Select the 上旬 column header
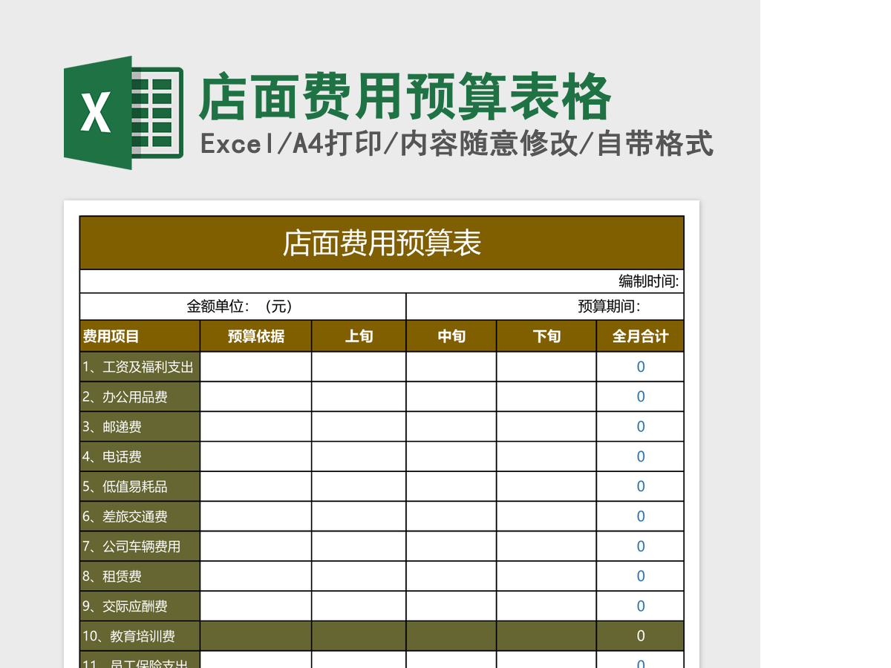 (x=359, y=336)
